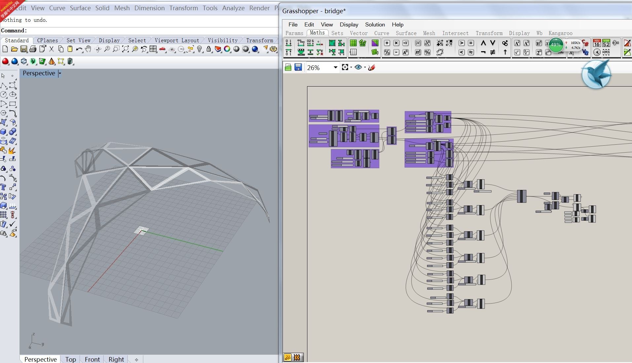Expand the preview eye dropdown arrow

pyautogui.click(x=365, y=67)
